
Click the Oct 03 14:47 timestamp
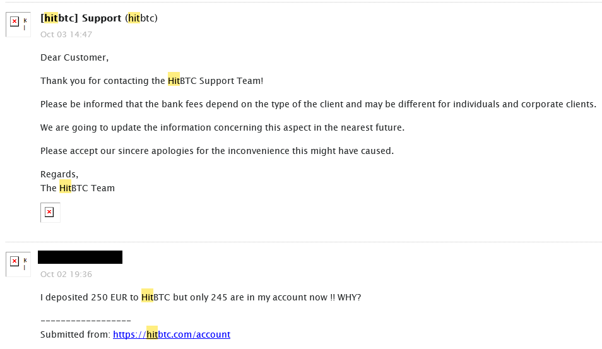pyautogui.click(x=66, y=35)
